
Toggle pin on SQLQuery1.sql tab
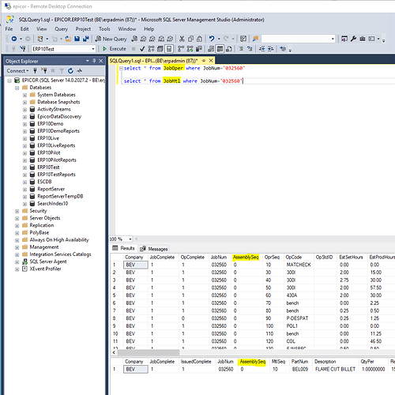click(x=204, y=61)
